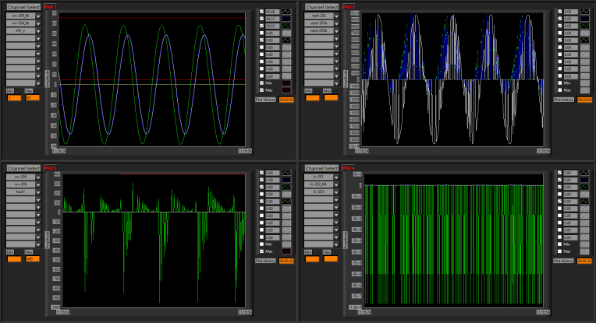Click Channel Select button for Plot 2

coord(321,7)
